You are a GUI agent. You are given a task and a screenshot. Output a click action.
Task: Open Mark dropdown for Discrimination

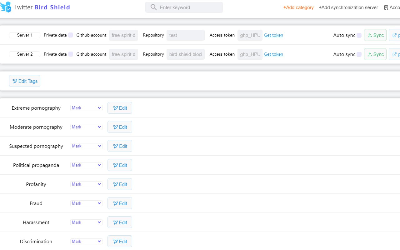click(86, 241)
